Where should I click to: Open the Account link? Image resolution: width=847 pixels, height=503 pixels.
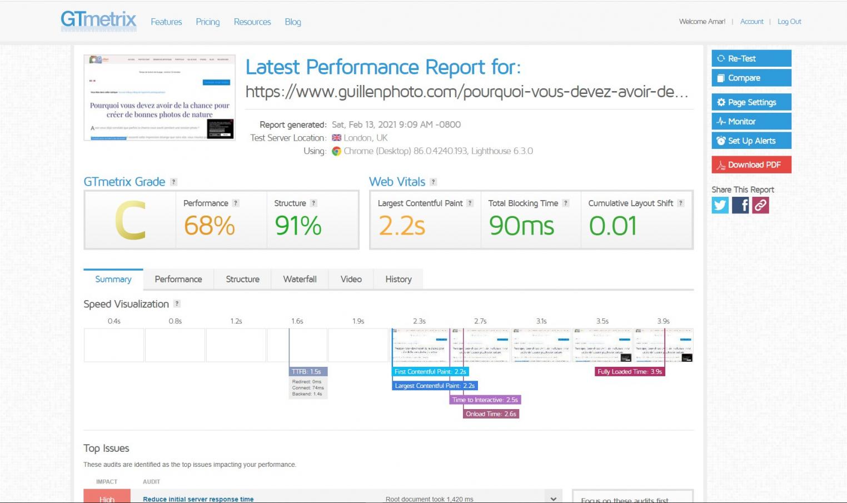[752, 22]
